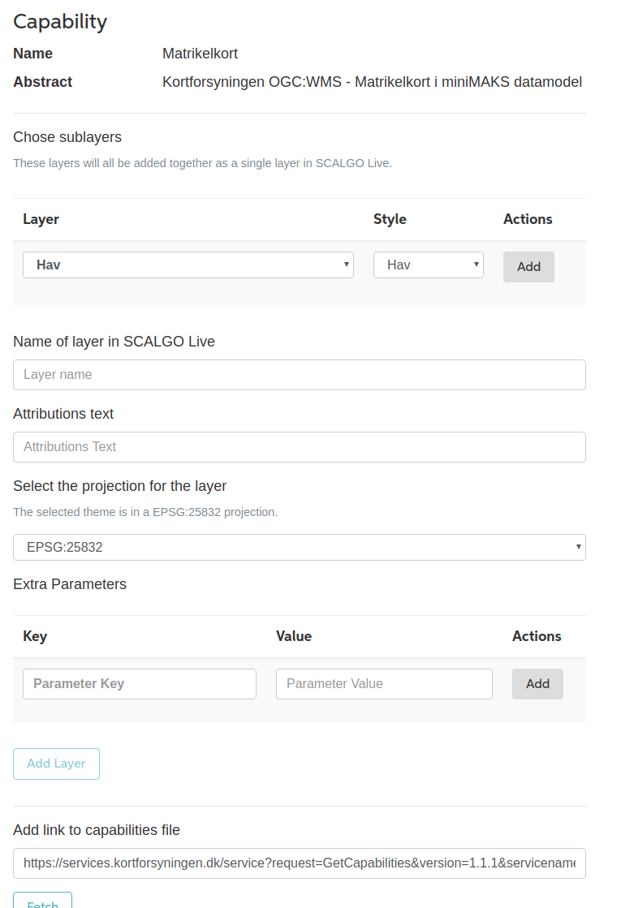Click the Add Layer button
The width and height of the screenshot is (634, 908).
point(56,764)
